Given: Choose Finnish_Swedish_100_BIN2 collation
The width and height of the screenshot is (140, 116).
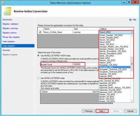Looking at the screenshot, I should coord(111,35).
